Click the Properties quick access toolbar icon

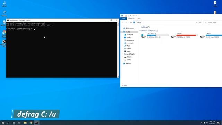coord(126,16)
